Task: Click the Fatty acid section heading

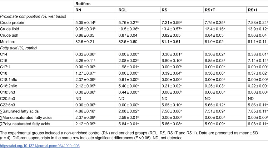Action: [19, 48]
